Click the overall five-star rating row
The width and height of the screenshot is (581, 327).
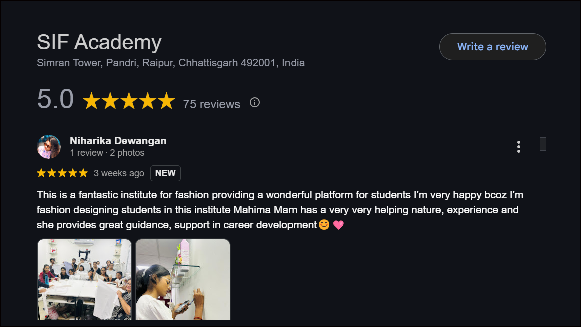pyautogui.click(x=129, y=101)
